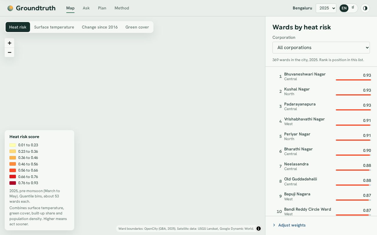Show the Surface temperature layer
This screenshot has height=235, width=377.
pos(54,27)
